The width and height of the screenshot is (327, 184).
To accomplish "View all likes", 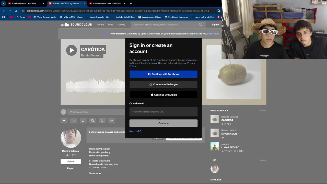I will pyautogui.click(x=263, y=160).
